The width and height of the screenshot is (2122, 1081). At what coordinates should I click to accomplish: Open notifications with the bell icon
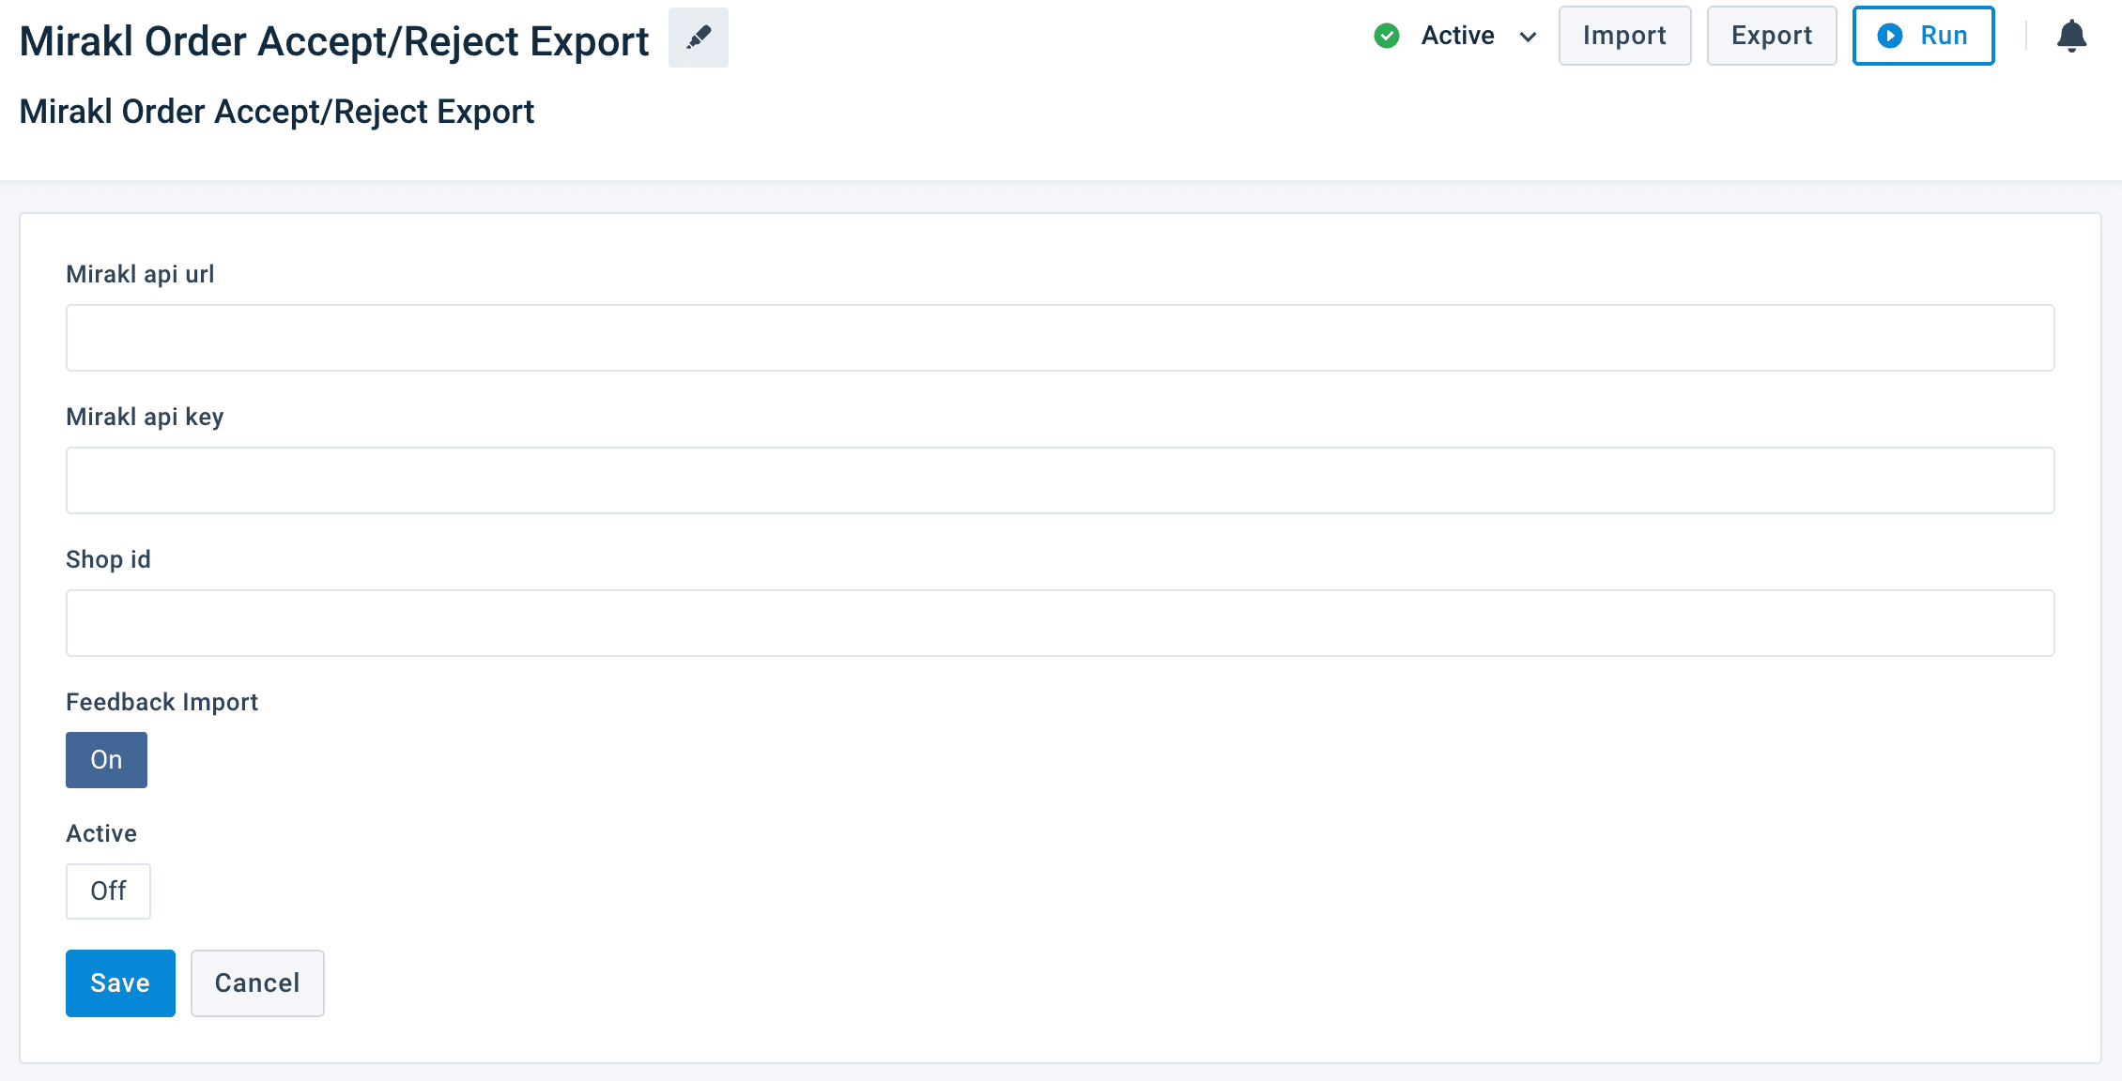click(2070, 37)
